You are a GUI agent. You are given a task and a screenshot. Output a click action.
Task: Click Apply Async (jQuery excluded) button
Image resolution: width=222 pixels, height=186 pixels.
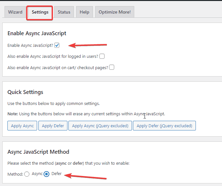100,126
